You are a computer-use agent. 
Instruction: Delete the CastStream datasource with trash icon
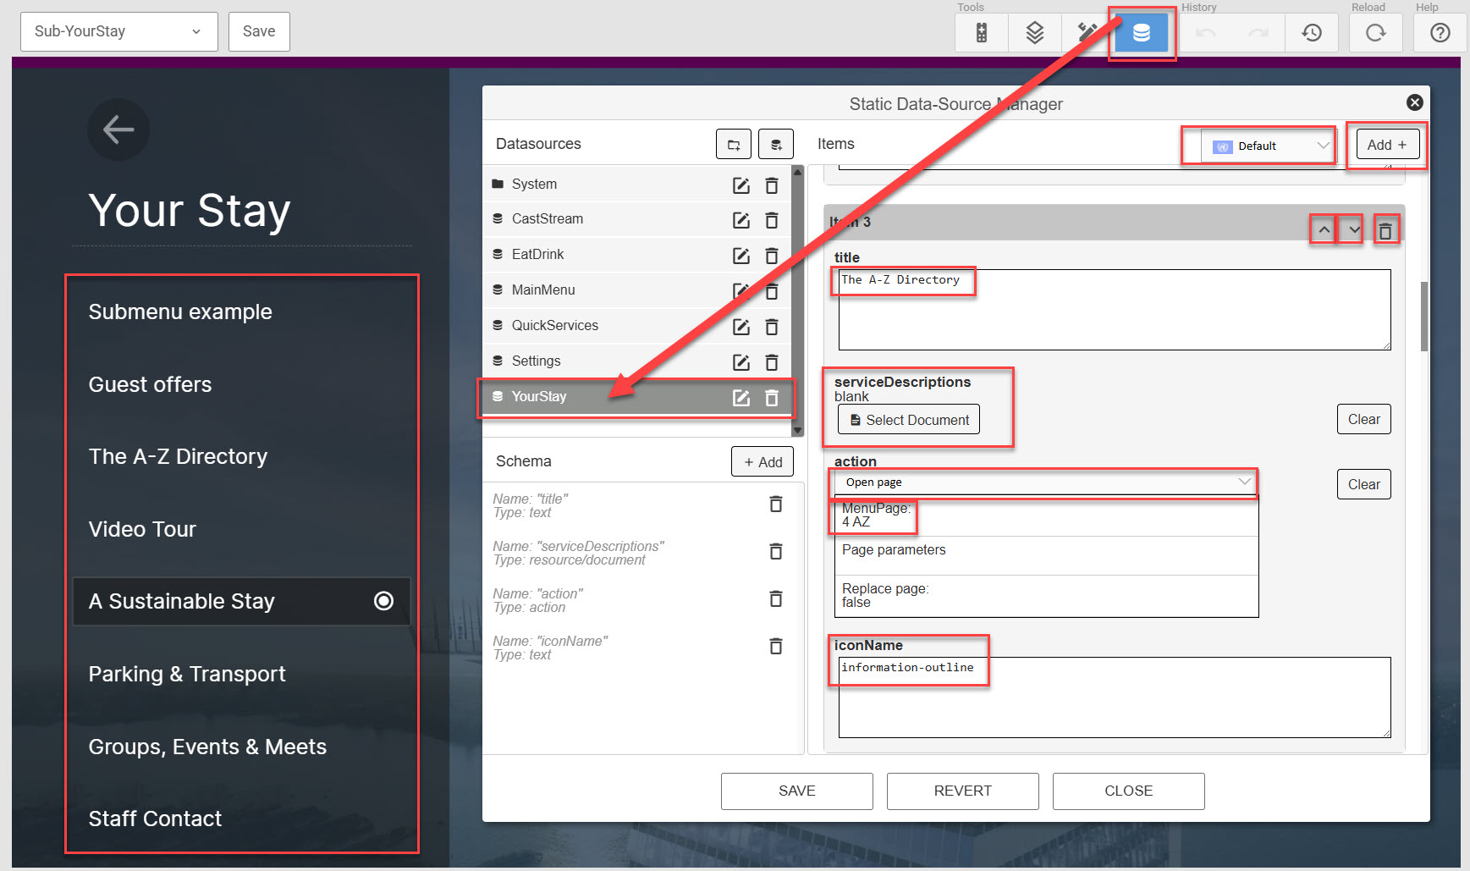772,220
